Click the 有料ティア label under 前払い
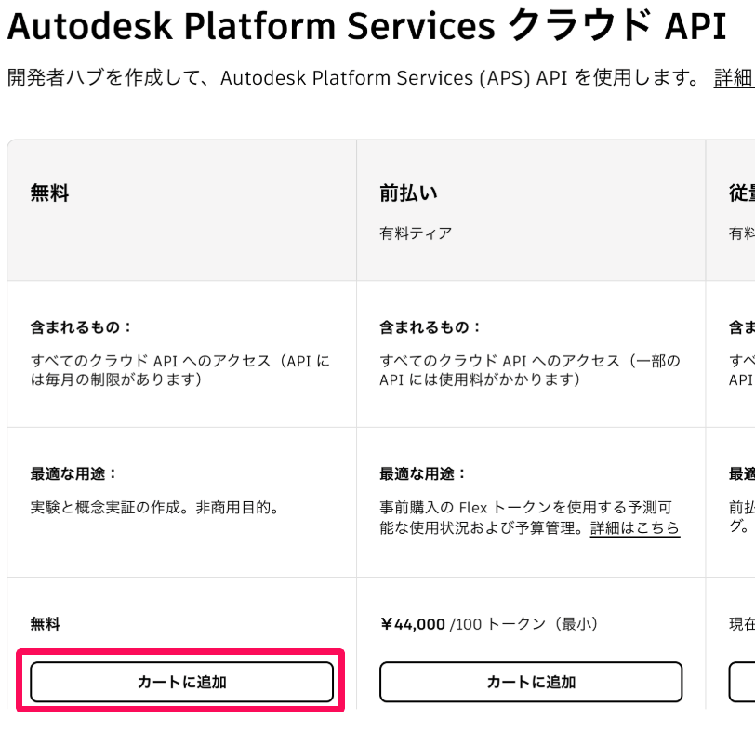755x732 pixels. click(x=416, y=233)
